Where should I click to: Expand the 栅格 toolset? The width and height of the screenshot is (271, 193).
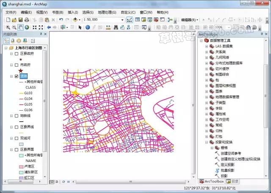(x=212, y=148)
